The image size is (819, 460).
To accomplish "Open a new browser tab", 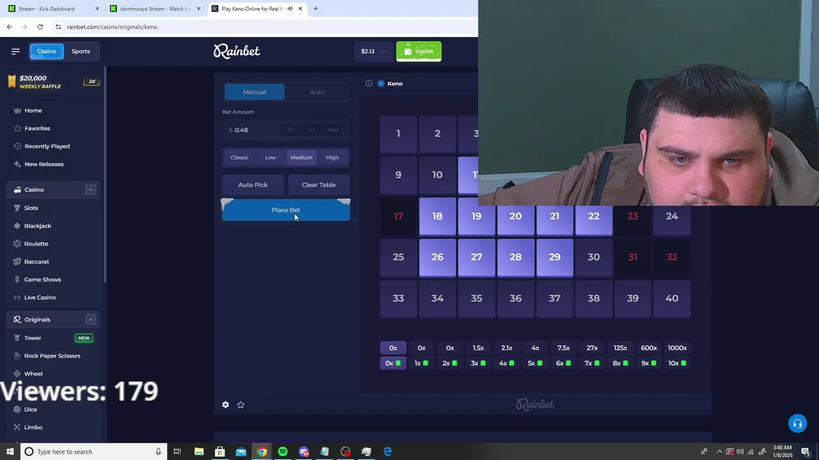I will (x=315, y=9).
